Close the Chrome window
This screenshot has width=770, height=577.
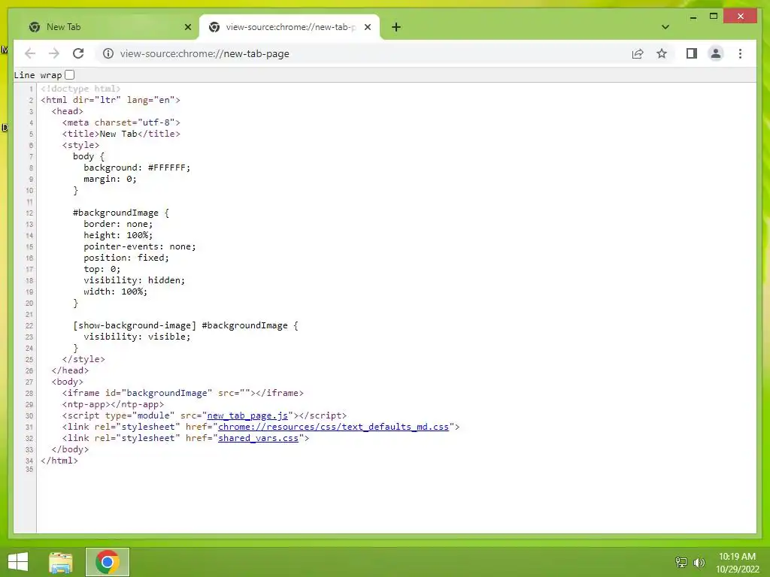pos(741,17)
